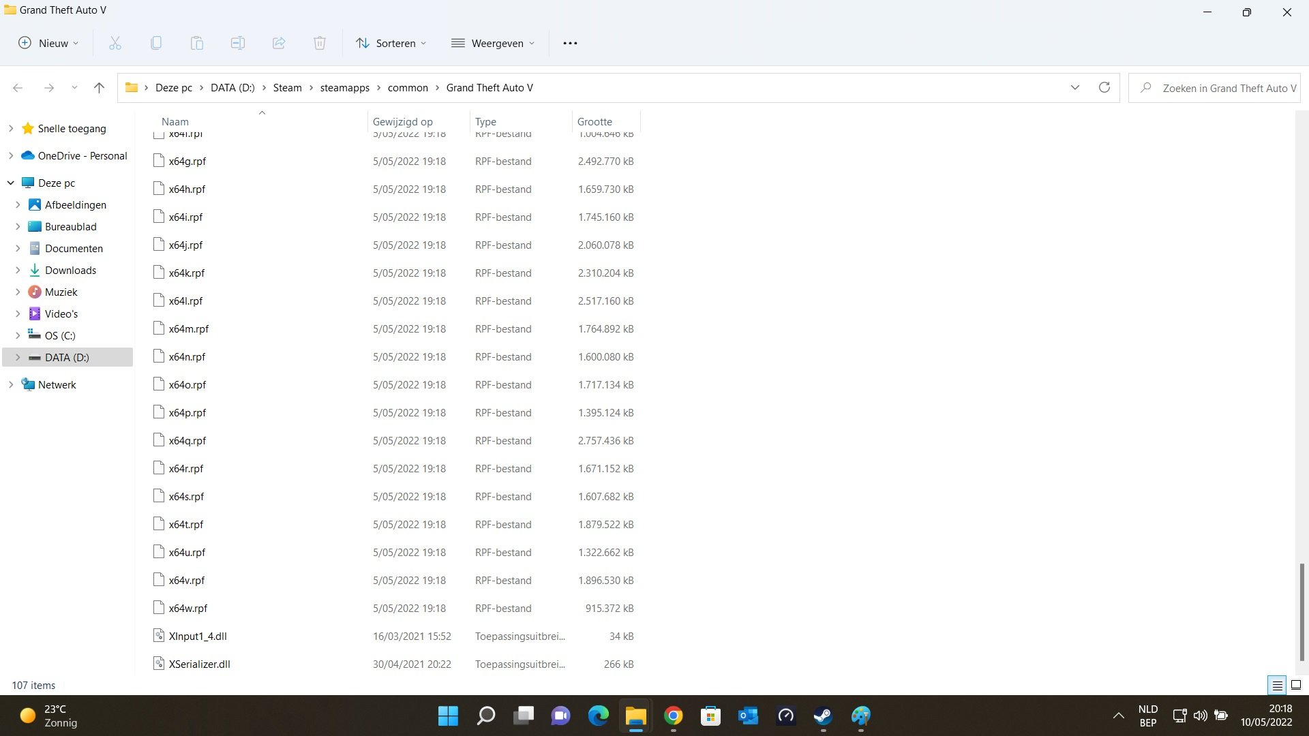
Task: Click the Cut scissors icon in toolbar
Action: click(x=115, y=43)
